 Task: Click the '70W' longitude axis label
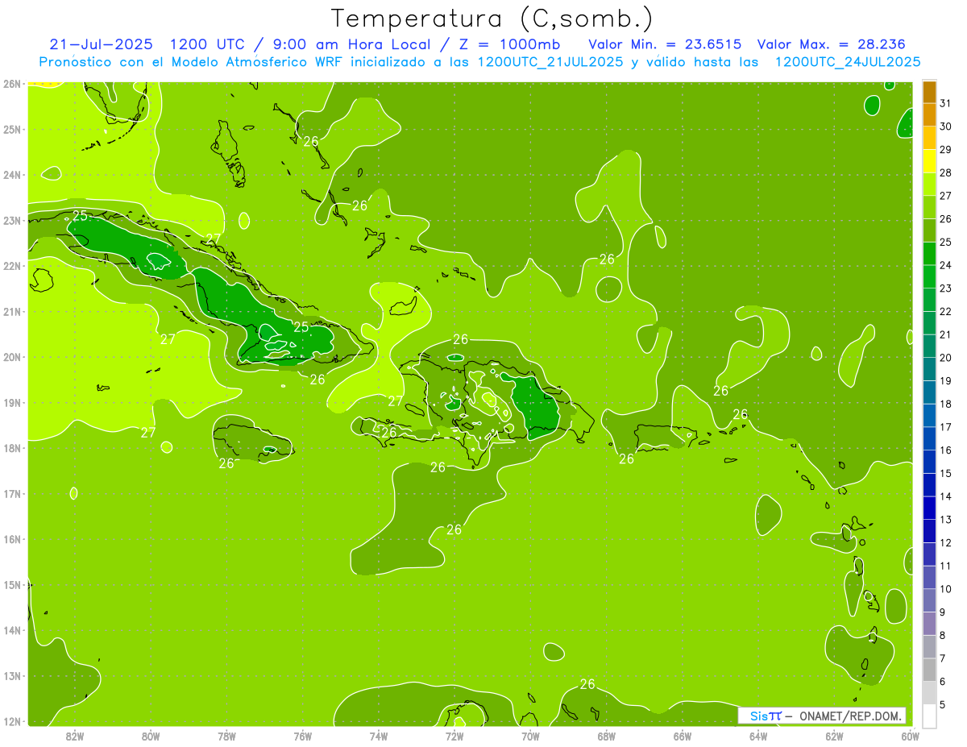pos(530,736)
